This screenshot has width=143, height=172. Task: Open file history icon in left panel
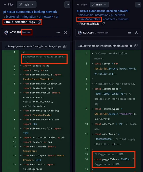65,32
